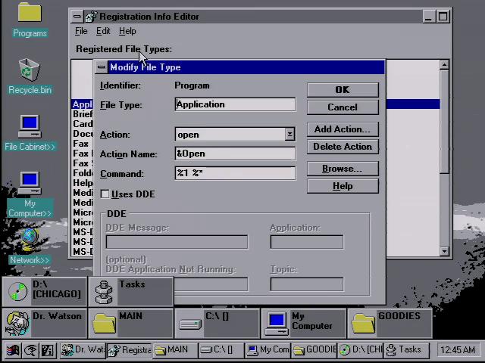485x363 pixels.
Task: Click the Cancel button
Action: click(343, 107)
